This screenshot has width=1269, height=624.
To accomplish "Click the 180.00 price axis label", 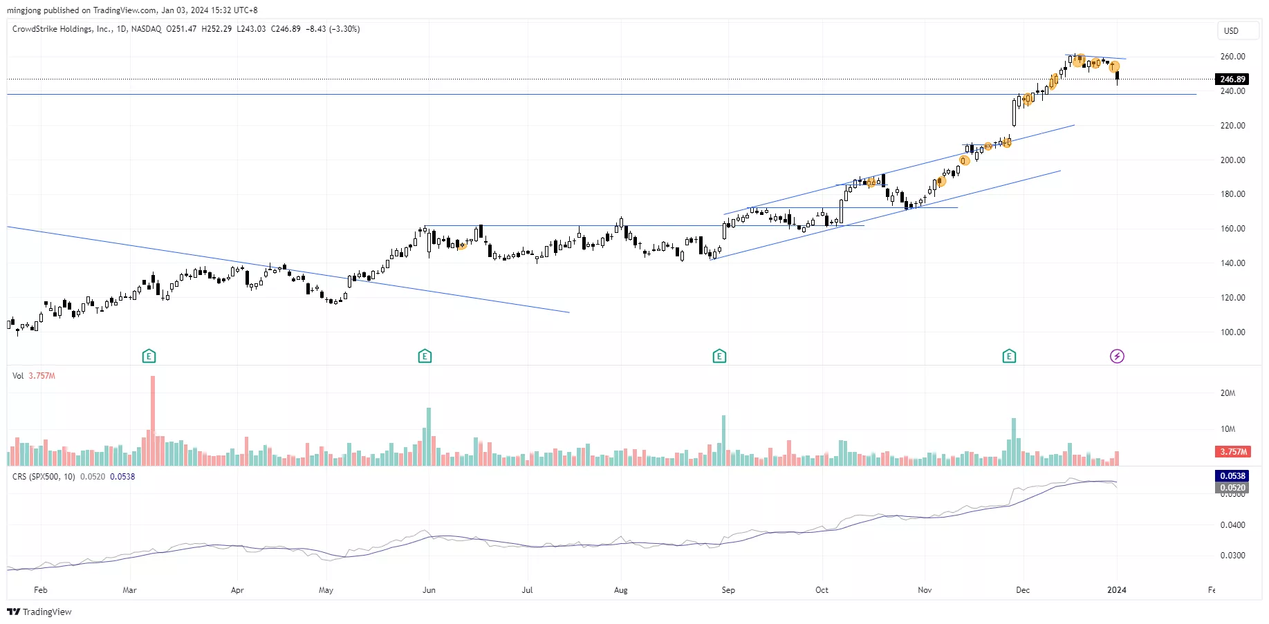I will coord(1232,194).
